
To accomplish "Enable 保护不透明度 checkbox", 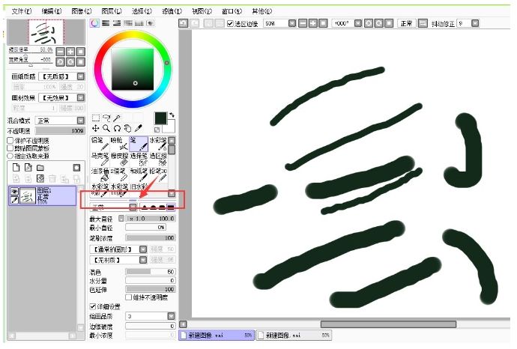I will coord(10,140).
